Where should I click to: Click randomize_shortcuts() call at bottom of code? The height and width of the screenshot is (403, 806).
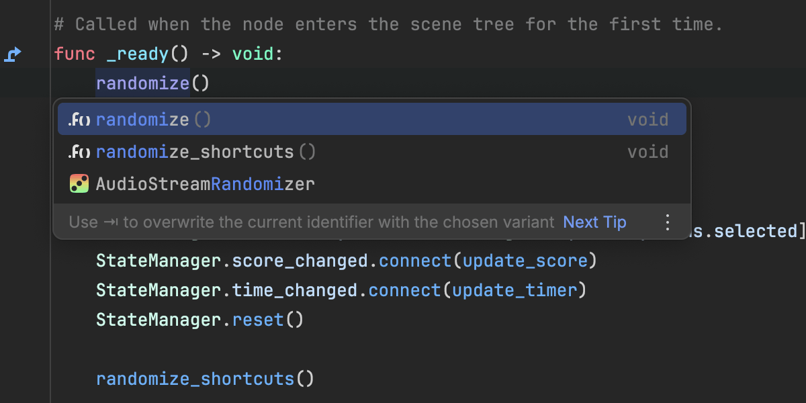tap(205, 379)
